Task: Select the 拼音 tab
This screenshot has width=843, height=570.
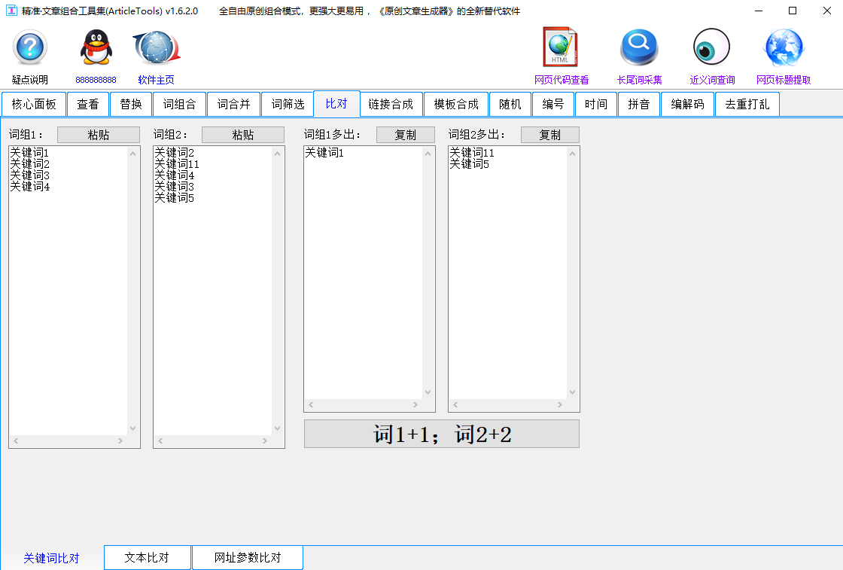Action: click(x=639, y=104)
